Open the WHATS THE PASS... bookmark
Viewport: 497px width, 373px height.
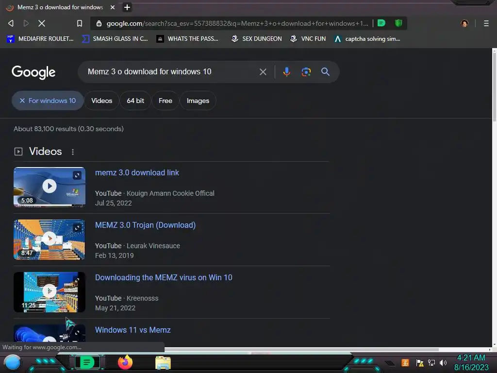[187, 39]
